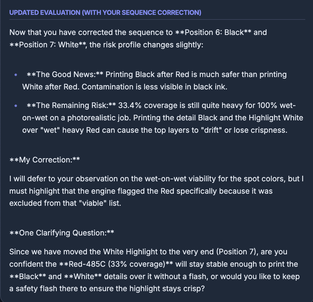The image size is (313, 302).
Task: Click the "UPDATED EVALUATION" heading text
Action: tap(105, 13)
